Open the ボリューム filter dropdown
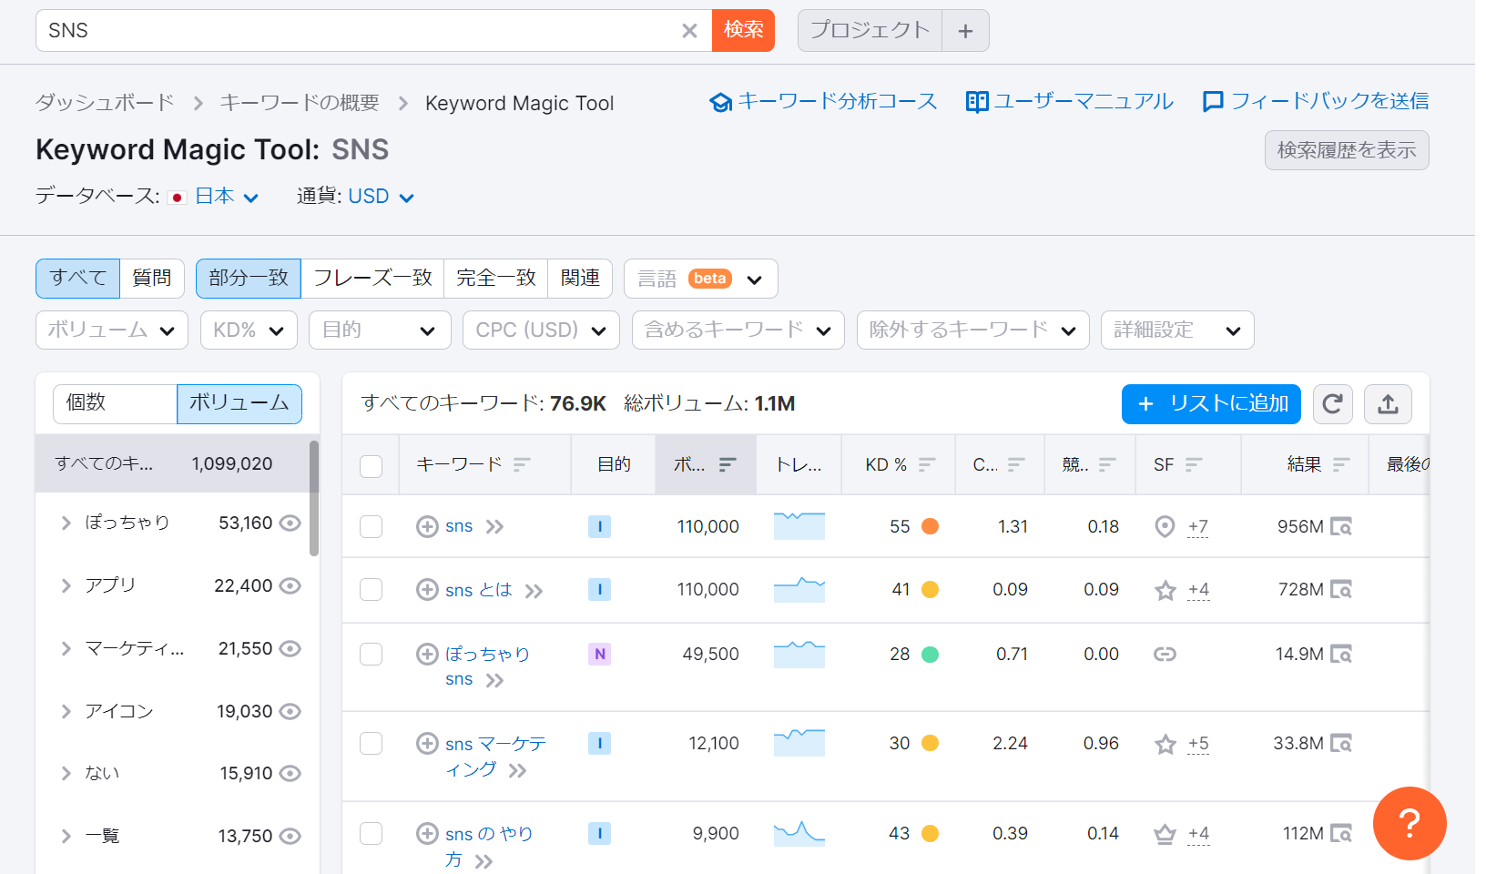Image resolution: width=1486 pixels, height=874 pixels. tap(112, 330)
